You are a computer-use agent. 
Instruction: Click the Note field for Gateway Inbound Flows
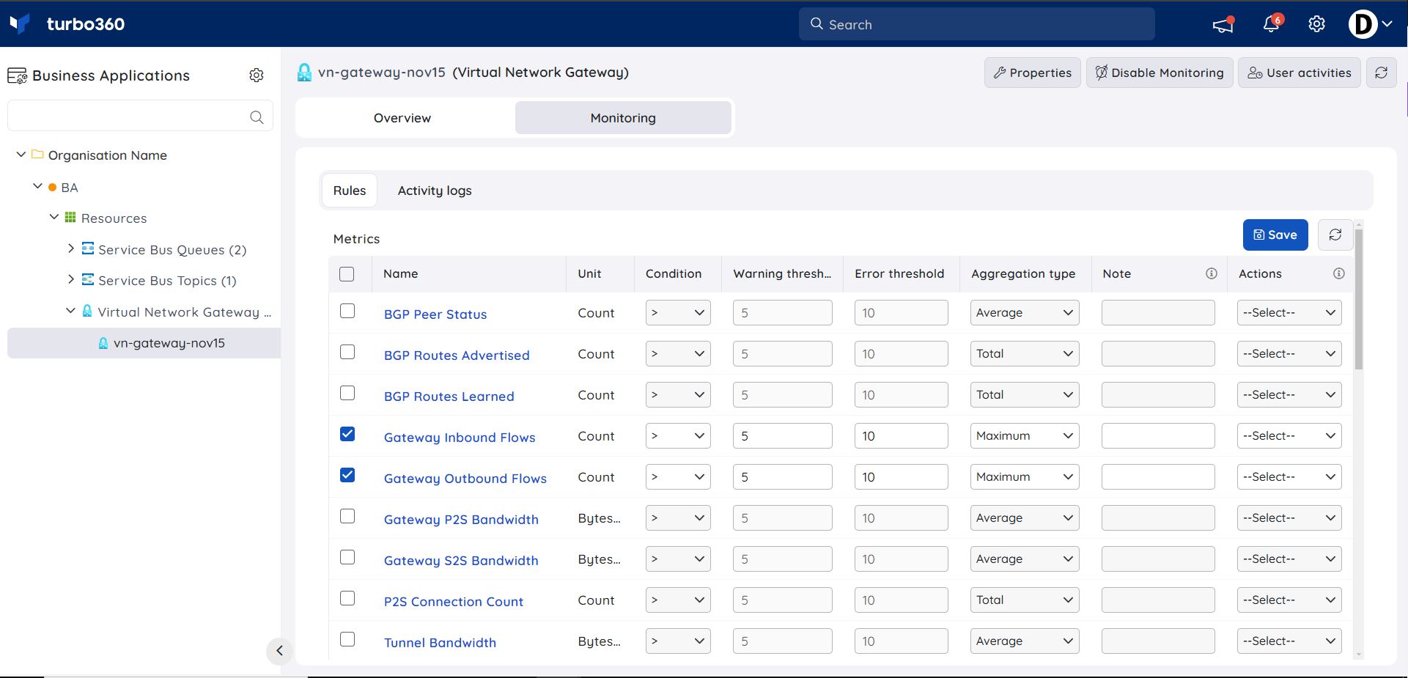click(1158, 436)
